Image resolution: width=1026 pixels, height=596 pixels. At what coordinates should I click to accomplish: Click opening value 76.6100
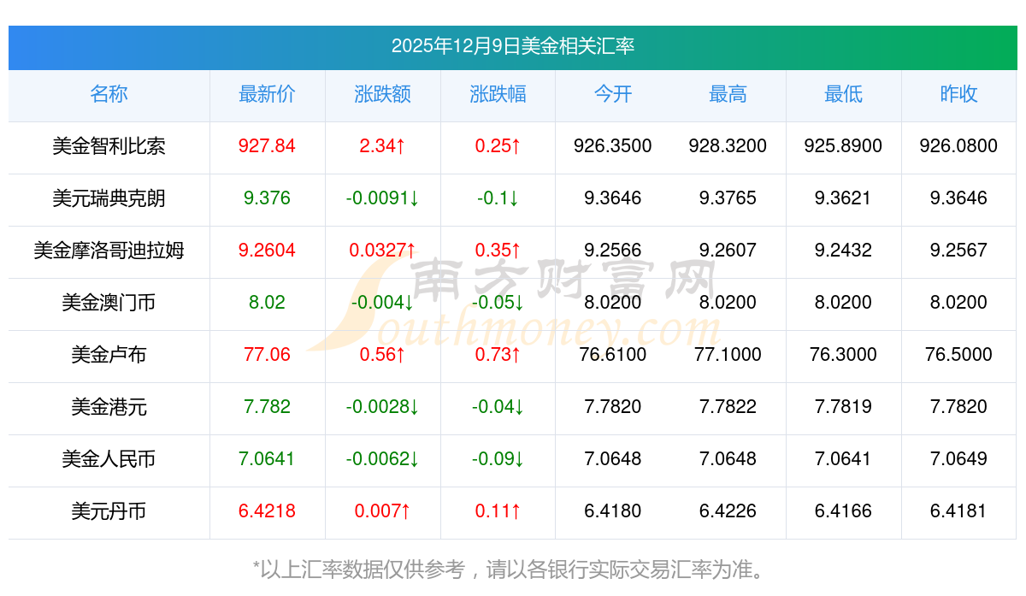613,355
